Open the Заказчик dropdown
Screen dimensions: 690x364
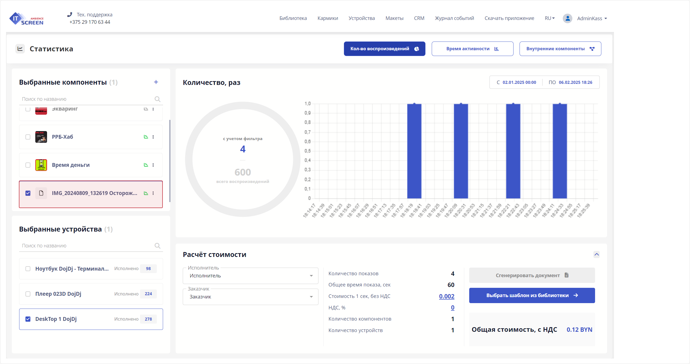[250, 297]
